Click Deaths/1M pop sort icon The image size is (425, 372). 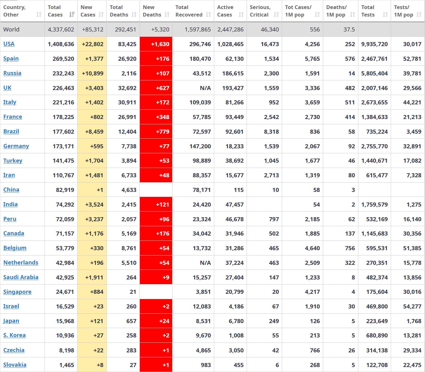coord(352,15)
